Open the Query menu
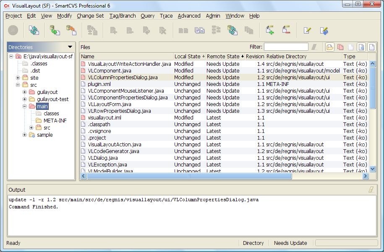Screen dimensions: 384x252 (x=147, y=16)
